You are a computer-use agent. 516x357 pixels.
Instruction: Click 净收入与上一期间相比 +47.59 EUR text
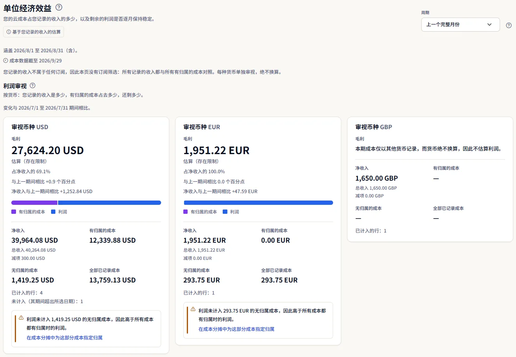coord(220,192)
